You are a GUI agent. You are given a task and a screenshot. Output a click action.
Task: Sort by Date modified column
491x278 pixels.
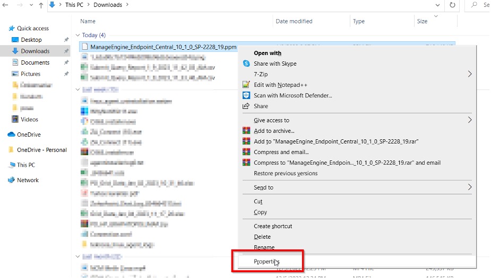tap(294, 21)
